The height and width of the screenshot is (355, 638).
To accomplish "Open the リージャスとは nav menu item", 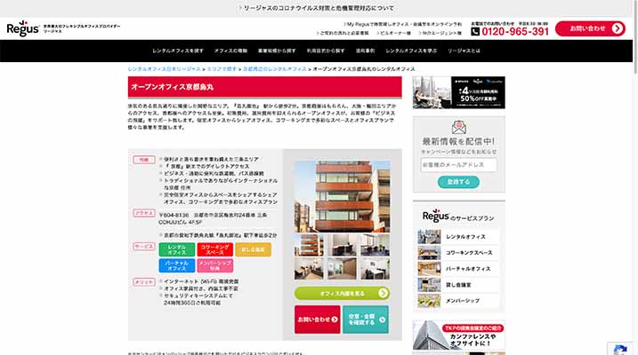I will click(464, 51).
